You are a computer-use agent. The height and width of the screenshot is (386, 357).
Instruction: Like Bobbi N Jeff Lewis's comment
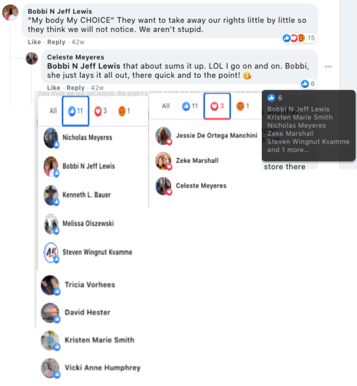coord(34,42)
